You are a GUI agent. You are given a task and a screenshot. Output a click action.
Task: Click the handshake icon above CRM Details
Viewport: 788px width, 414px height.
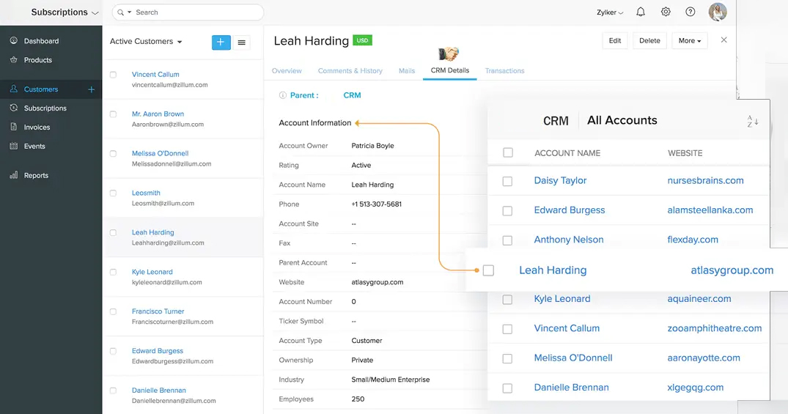449,53
